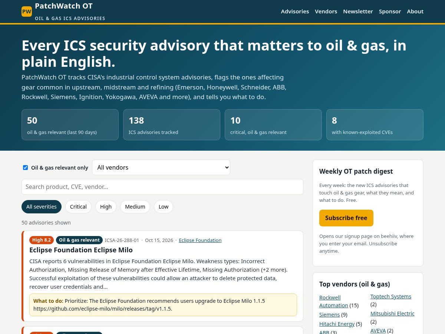445x334 pixels.
Task: Open the Sponsor nav link
Action: pyautogui.click(x=390, y=12)
